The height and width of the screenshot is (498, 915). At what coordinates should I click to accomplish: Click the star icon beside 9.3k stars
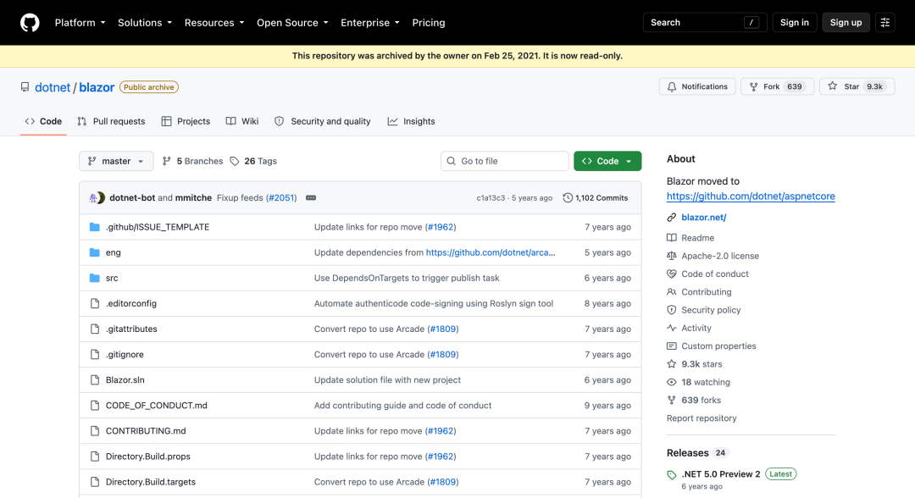click(672, 364)
